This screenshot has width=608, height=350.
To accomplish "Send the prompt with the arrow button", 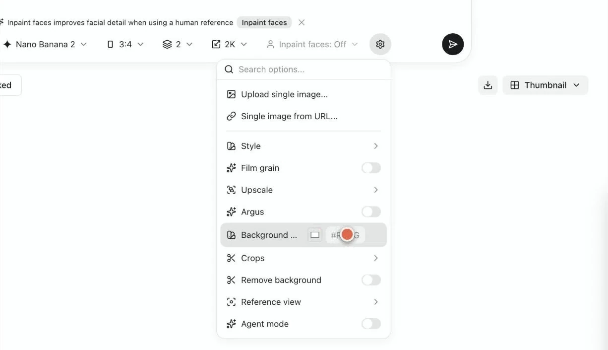I will (453, 44).
